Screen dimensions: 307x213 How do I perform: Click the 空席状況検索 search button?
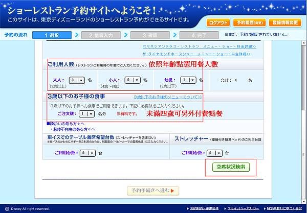[231, 167]
